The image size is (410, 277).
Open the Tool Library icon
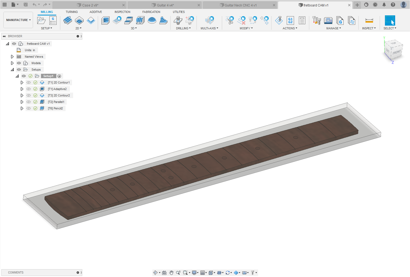coord(316,20)
